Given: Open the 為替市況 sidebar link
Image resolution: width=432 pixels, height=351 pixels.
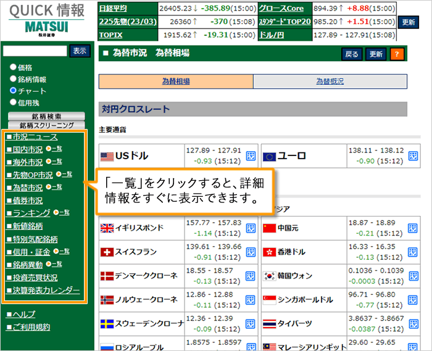Looking at the screenshot, I should point(25,188).
